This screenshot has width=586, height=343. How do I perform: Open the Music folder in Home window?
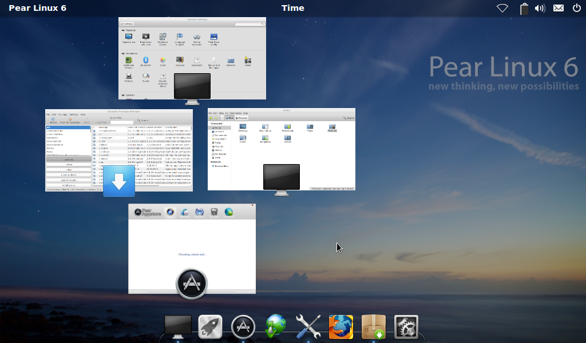click(x=310, y=128)
